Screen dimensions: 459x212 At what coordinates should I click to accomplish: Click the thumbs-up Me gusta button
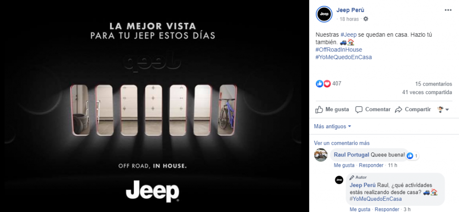(332, 109)
